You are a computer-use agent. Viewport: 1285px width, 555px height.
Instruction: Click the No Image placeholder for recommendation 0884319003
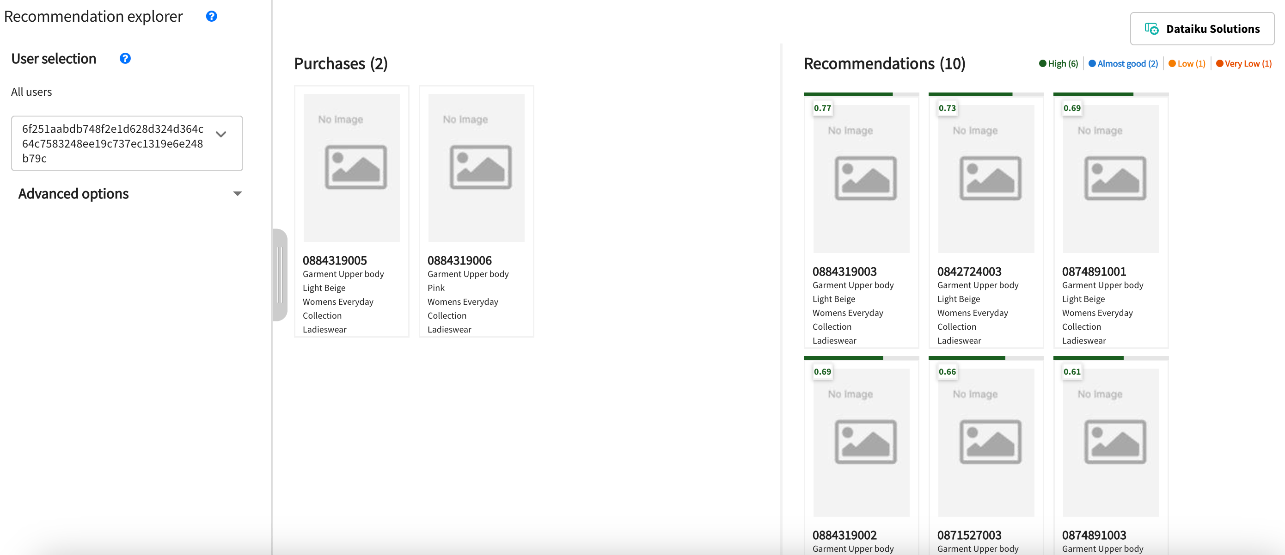862,179
